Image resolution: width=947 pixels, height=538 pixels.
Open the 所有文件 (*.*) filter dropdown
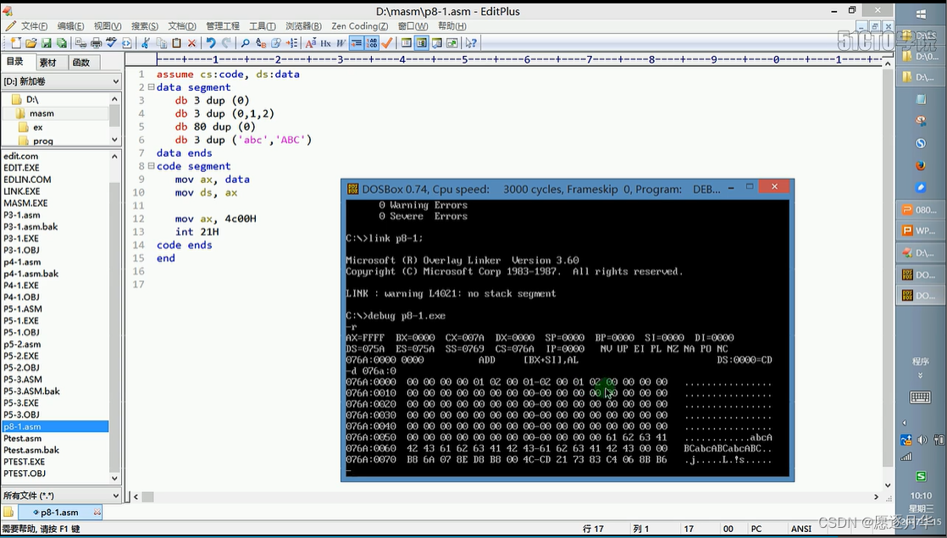pyautogui.click(x=61, y=496)
